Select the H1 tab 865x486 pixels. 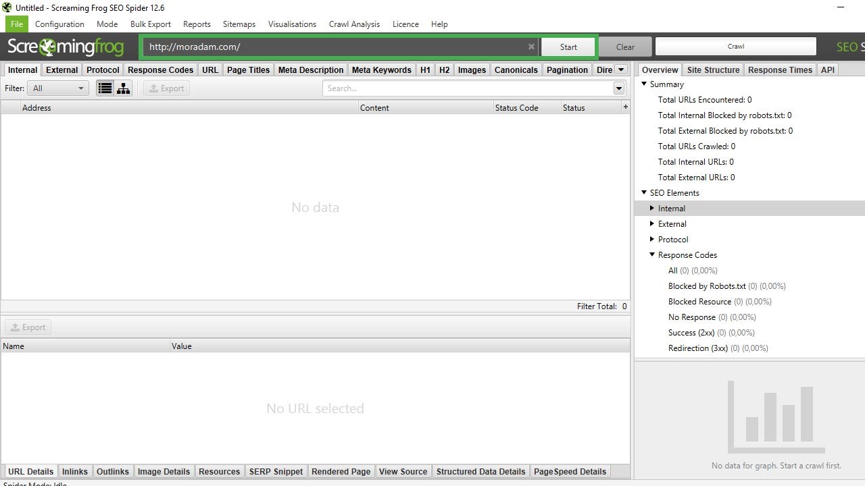[425, 70]
